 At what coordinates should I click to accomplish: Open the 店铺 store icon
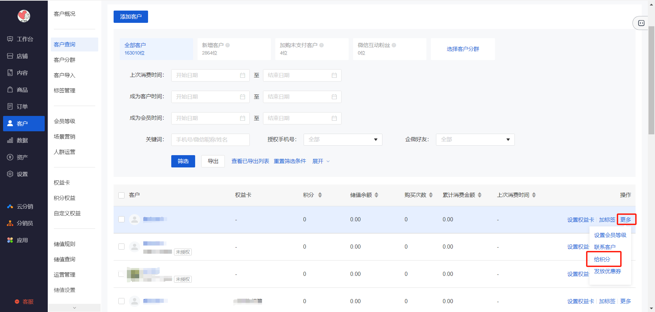[x=10, y=56]
